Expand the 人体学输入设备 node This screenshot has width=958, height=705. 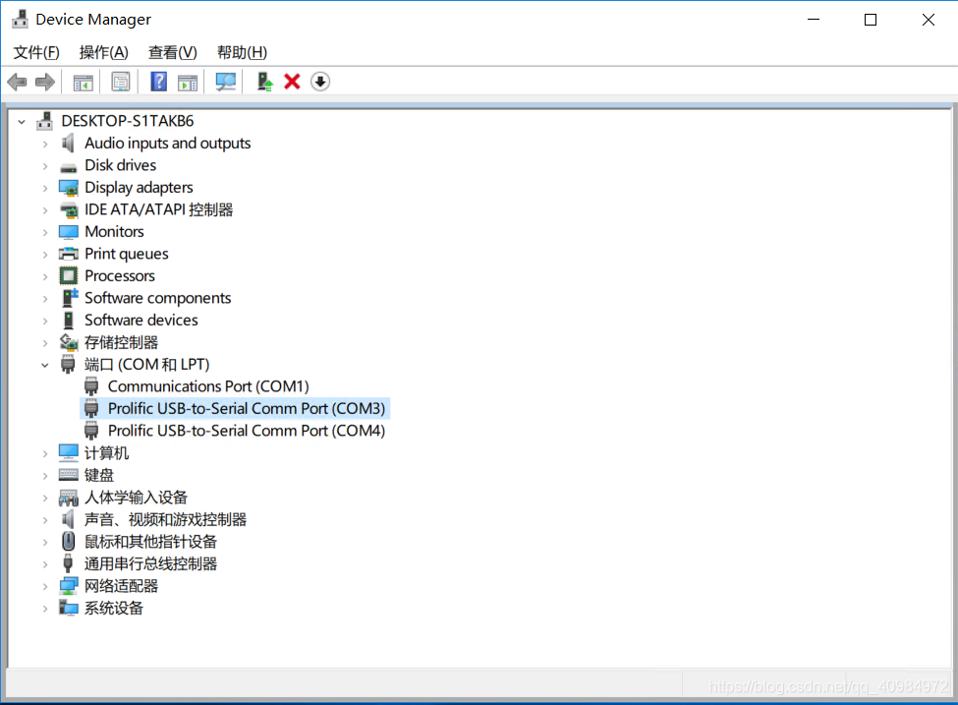pos(45,498)
